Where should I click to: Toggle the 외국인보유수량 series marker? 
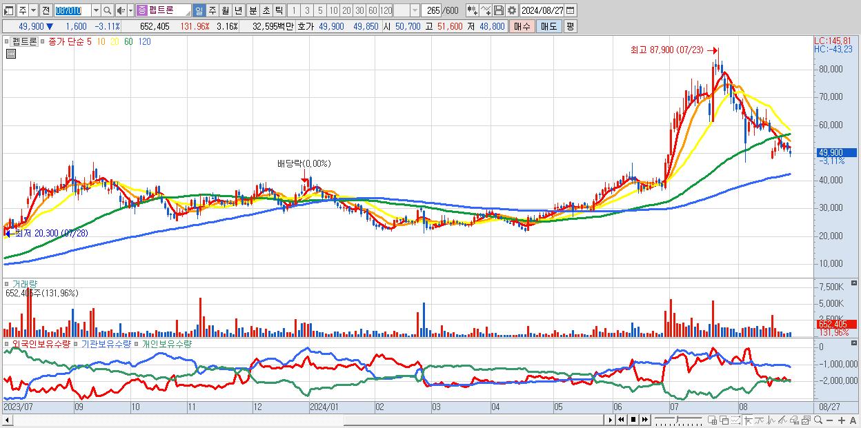[x=8, y=343]
